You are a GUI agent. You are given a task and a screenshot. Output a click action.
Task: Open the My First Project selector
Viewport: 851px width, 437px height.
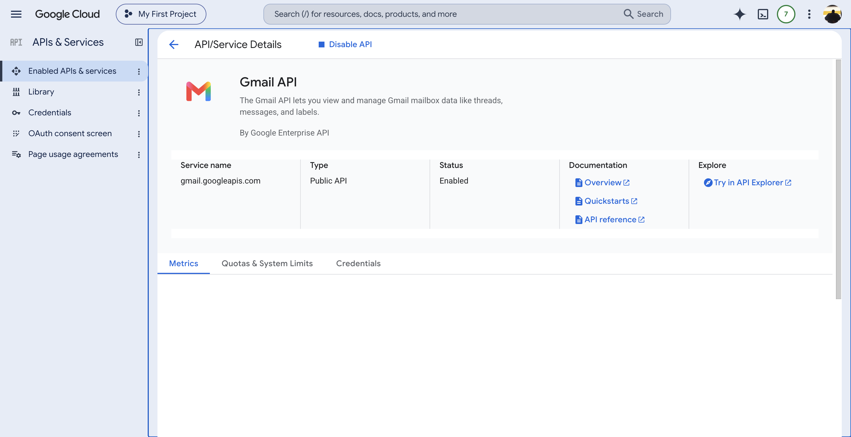point(161,14)
